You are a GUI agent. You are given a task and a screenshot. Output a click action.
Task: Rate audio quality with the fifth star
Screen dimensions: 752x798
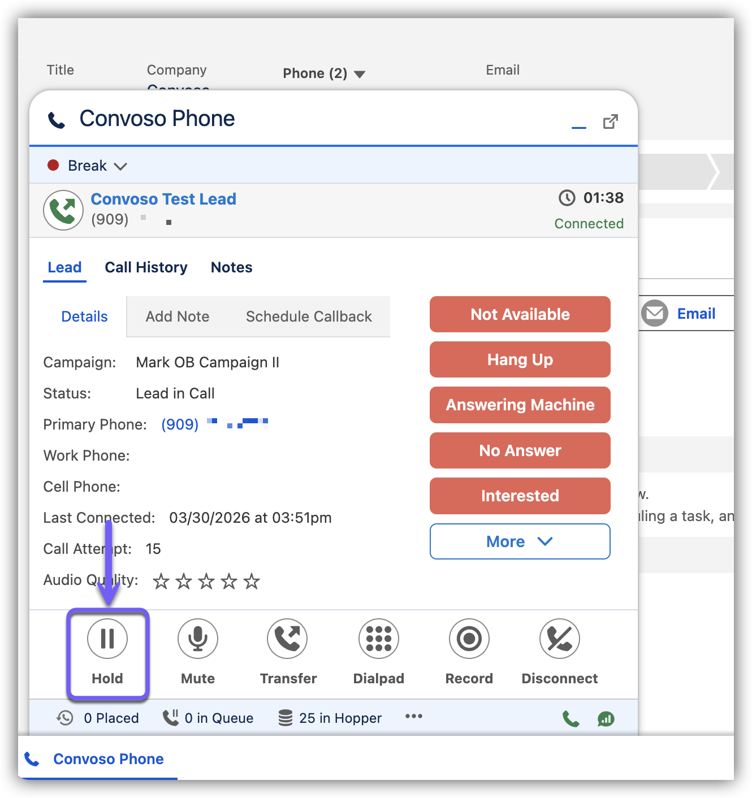(252, 581)
